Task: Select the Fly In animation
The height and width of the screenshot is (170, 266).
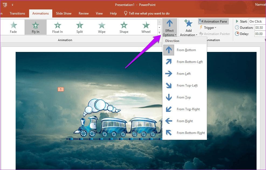Action: (35, 27)
